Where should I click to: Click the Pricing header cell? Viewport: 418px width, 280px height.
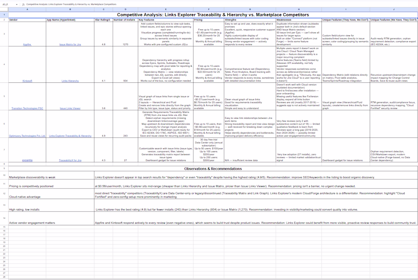[x=209, y=20]
